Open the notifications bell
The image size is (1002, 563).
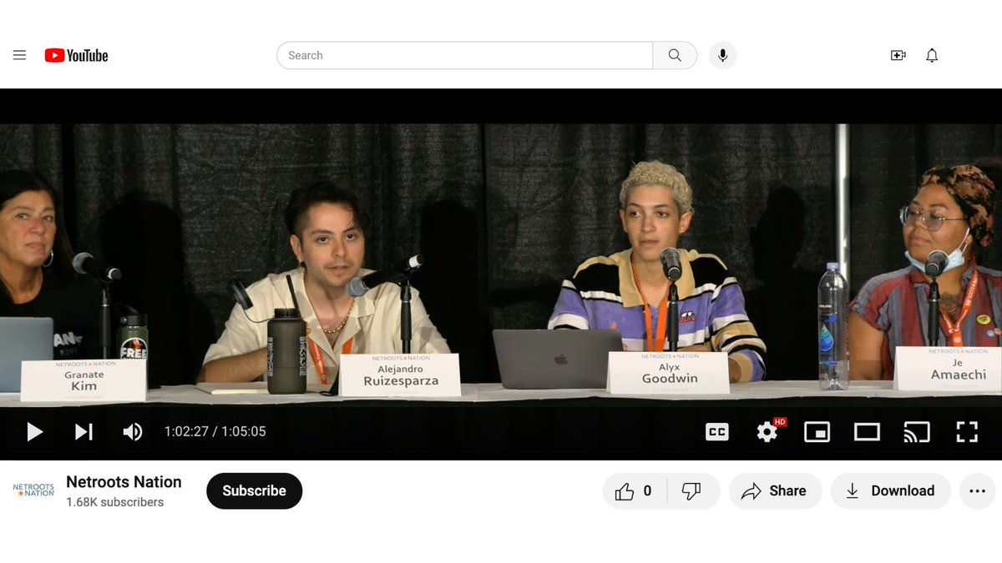932,55
